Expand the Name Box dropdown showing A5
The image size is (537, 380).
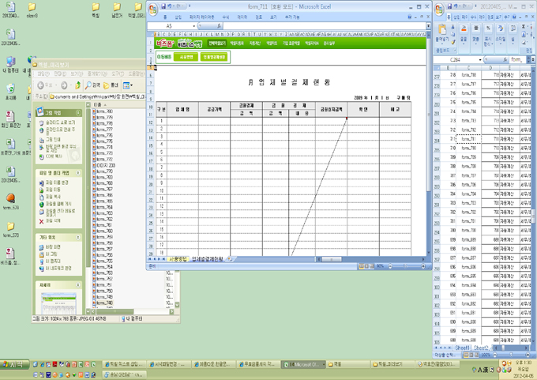click(x=194, y=26)
